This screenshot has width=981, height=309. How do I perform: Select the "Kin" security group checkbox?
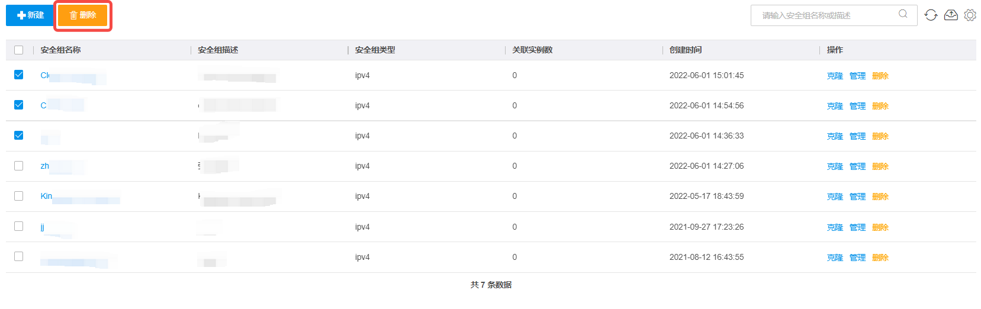click(19, 196)
